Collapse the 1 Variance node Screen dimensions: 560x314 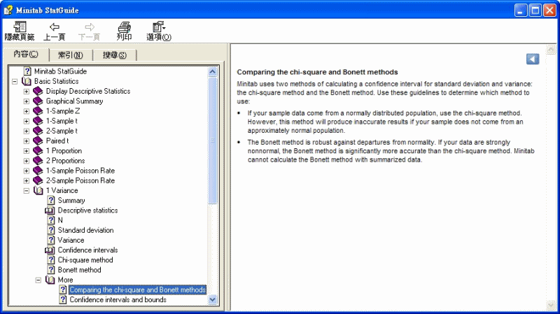tap(27, 190)
